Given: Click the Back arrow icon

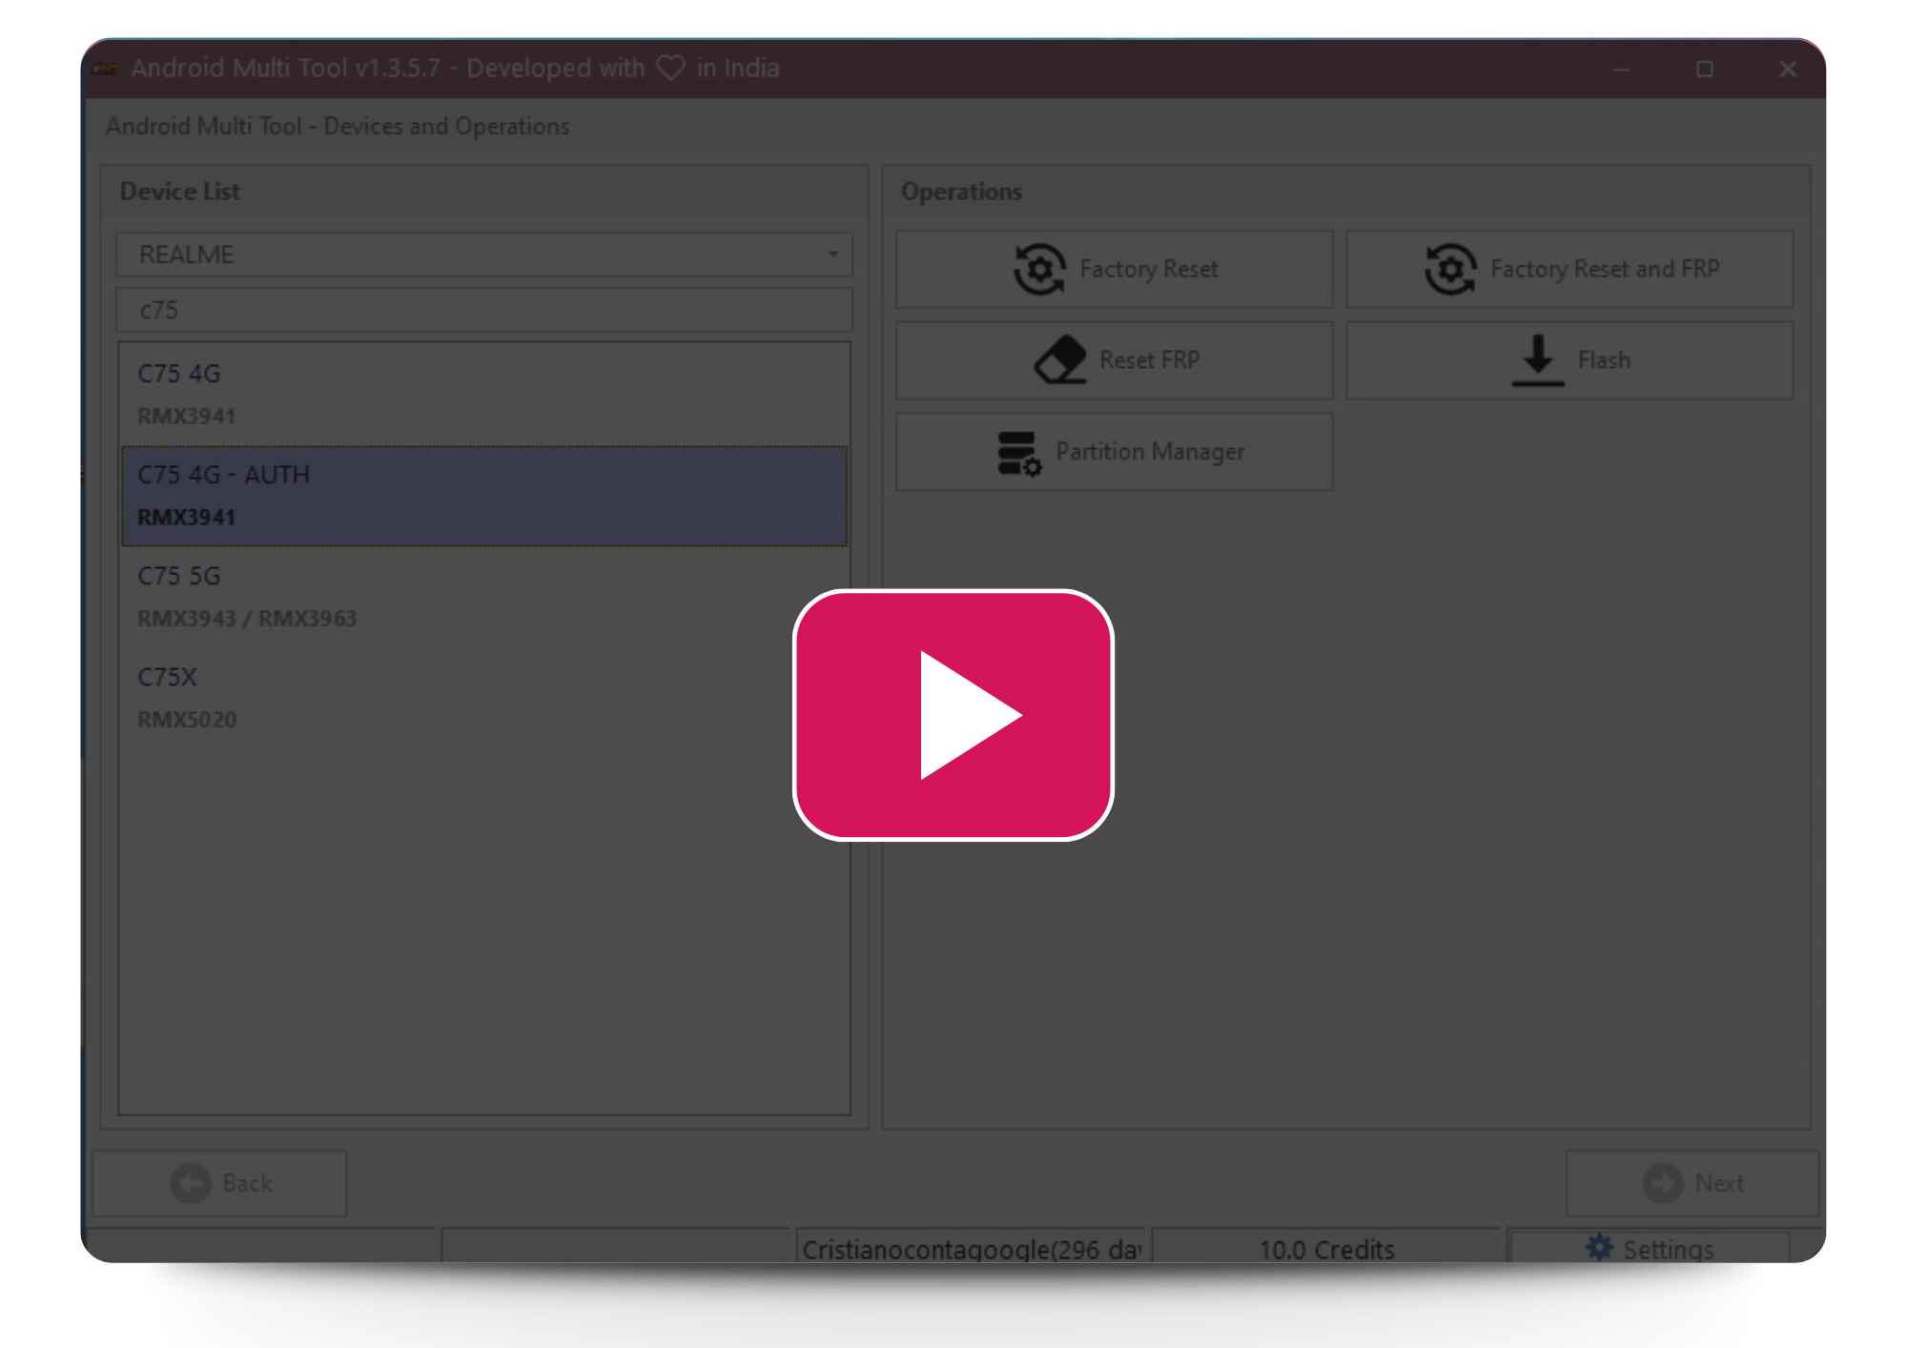Looking at the screenshot, I should coord(191,1183).
